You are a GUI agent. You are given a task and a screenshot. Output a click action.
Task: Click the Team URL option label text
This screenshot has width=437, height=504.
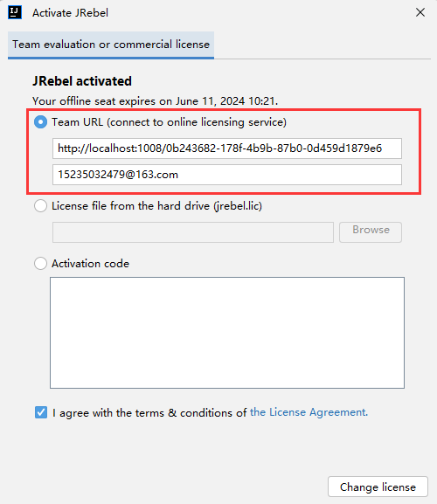tap(170, 122)
